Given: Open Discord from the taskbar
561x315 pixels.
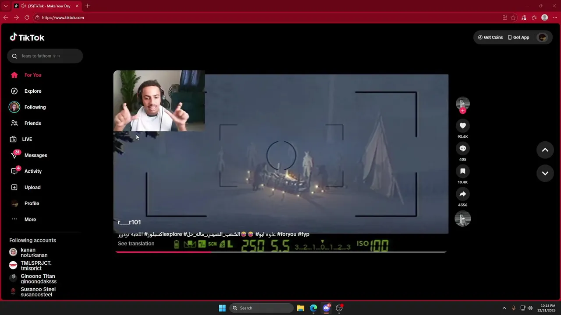Looking at the screenshot, I should pos(326,308).
